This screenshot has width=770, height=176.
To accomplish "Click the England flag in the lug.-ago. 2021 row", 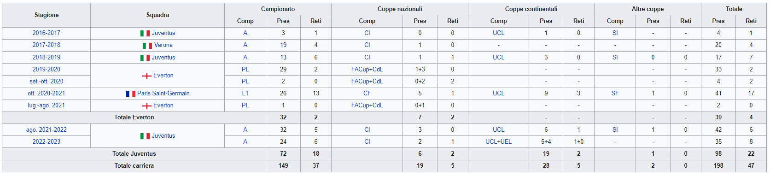I will (147, 106).
